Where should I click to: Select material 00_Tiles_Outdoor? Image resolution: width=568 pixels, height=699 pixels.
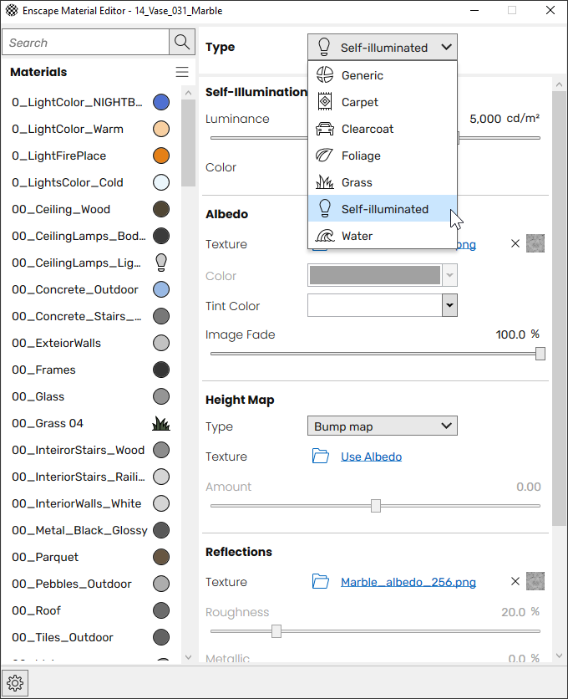(x=90, y=637)
